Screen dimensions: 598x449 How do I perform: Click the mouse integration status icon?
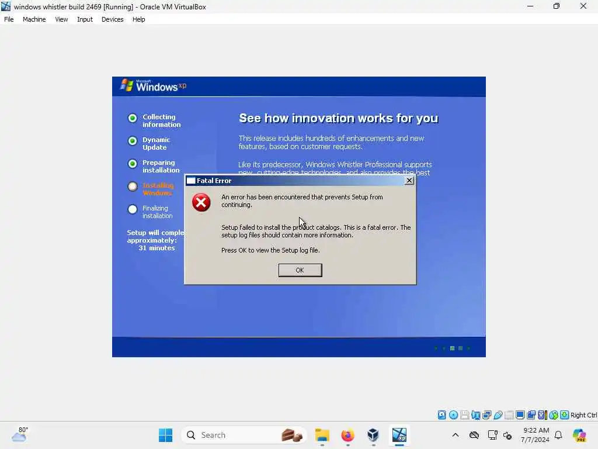click(x=554, y=415)
